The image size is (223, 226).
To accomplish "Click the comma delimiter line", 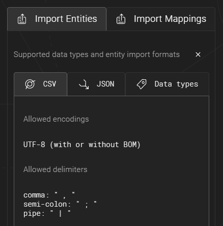I will tap(49, 195).
